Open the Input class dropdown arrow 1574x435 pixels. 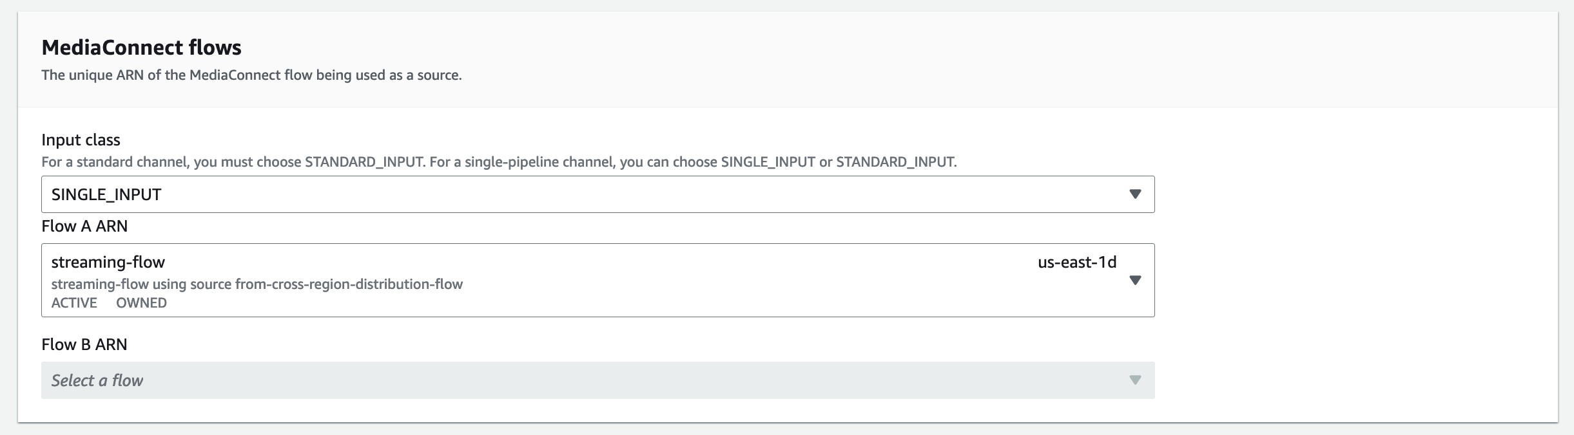[1135, 194]
